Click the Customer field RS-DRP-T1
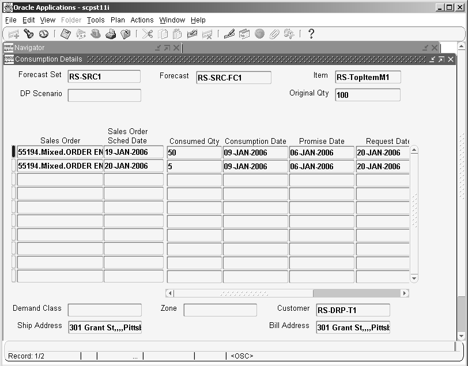 click(x=353, y=310)
